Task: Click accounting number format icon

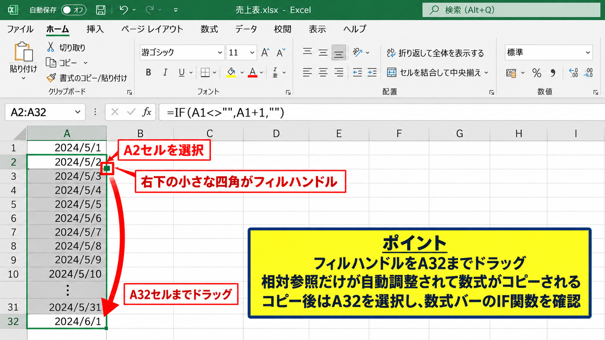Action: (511, 73)
